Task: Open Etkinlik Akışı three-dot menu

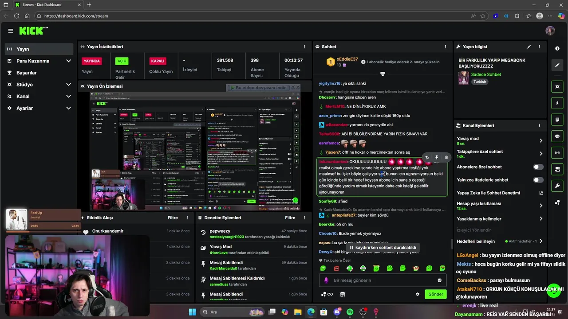Action: pyautogui.click(x=187, y=218)
